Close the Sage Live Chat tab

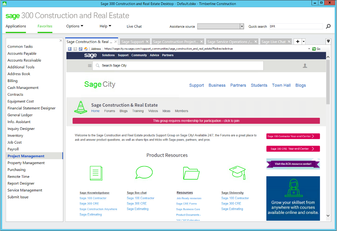pos(289,42)
